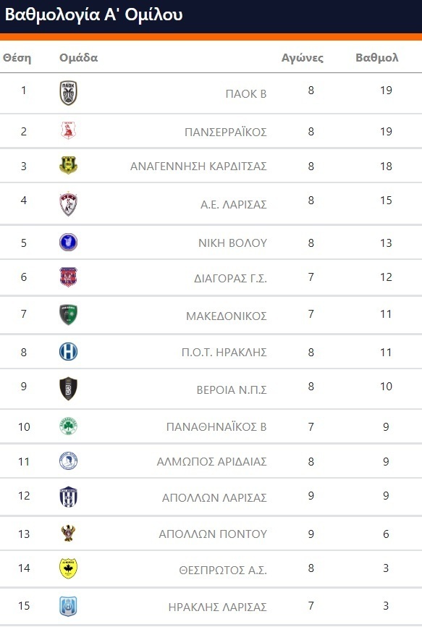Click the ΒΕΡΟΙΑ Ν.Π.Σ black shield crest
Screen dimensions: 422x627
pos(68,388)
